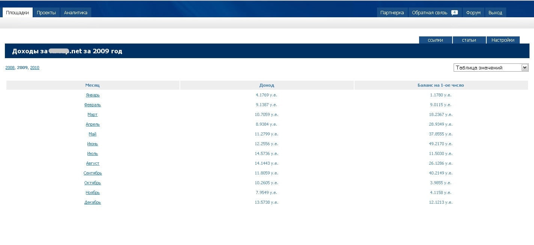
Task: Select income value 10.2605 у.е.
Action: click(267, 183)
